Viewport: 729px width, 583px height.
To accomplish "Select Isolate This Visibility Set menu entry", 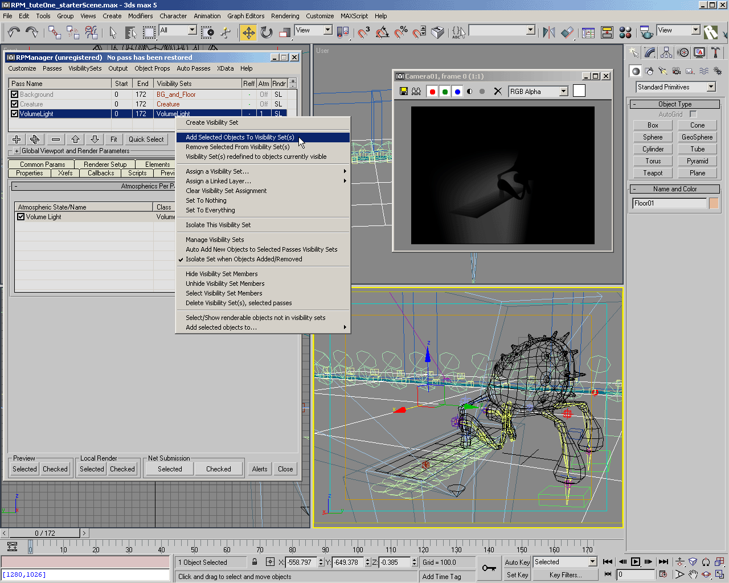I will (263, 225).
